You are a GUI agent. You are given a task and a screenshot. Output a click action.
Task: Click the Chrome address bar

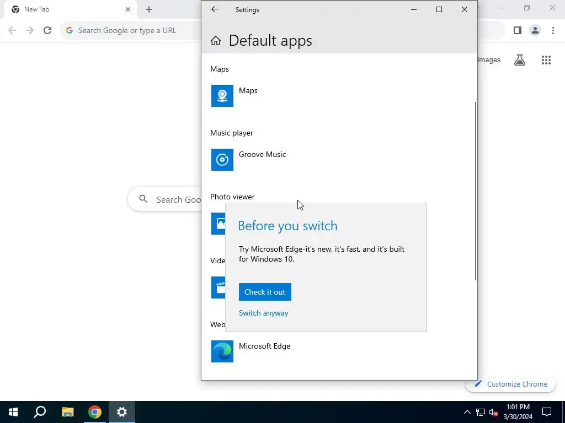(x=130, y=30)
